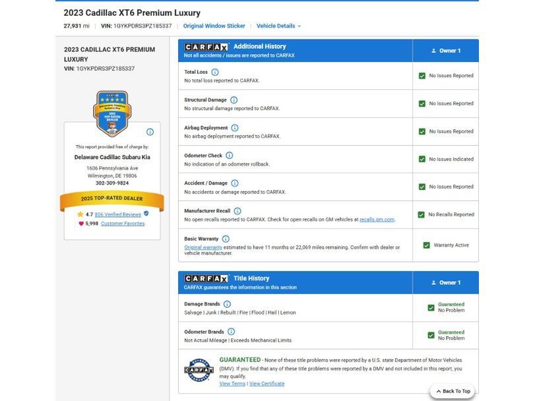Click the Delaware Cadillac Subaru Kia name
Screen dimensions: 535x401
(112, 157)
